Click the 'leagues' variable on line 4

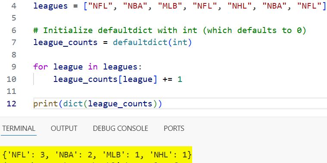(50, 6)
